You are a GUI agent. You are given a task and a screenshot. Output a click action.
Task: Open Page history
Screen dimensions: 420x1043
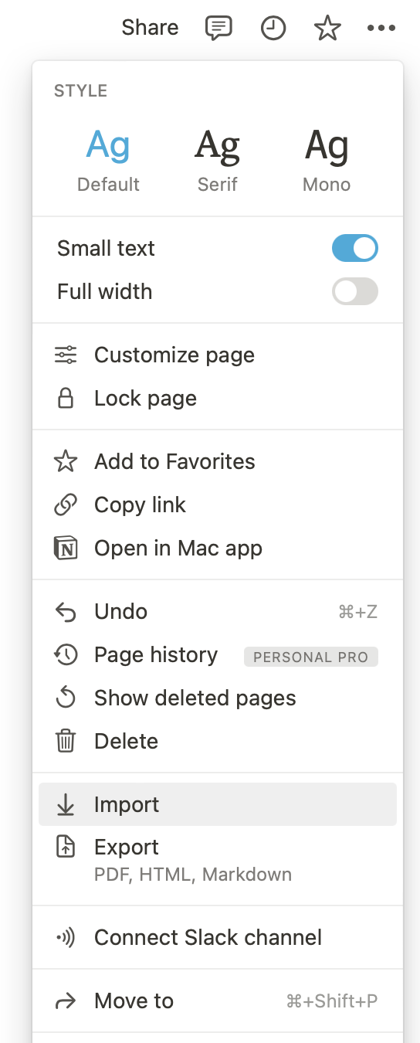point(218,655)
